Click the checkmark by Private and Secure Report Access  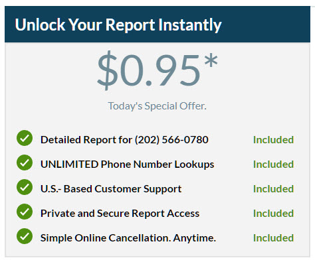coord(25,212)
